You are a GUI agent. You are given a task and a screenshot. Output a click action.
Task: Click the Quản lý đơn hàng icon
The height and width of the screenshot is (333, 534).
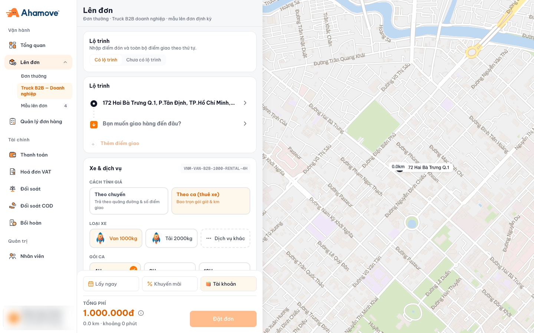(x=13, y=121)
